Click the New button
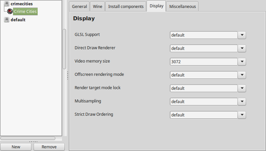The image size is (266, 151). 16,147
